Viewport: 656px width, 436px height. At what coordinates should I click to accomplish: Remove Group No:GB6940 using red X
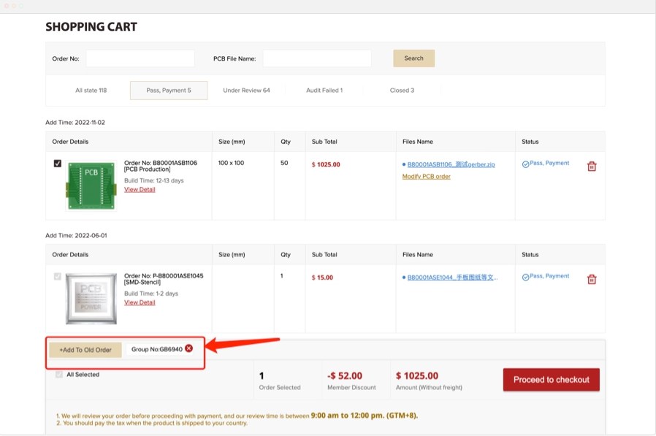click(189, 349)
